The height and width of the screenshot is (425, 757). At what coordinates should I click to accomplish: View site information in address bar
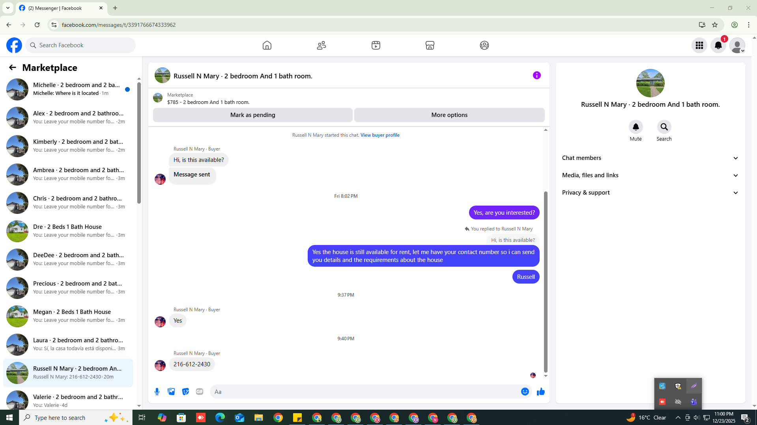tap(54, 25)
